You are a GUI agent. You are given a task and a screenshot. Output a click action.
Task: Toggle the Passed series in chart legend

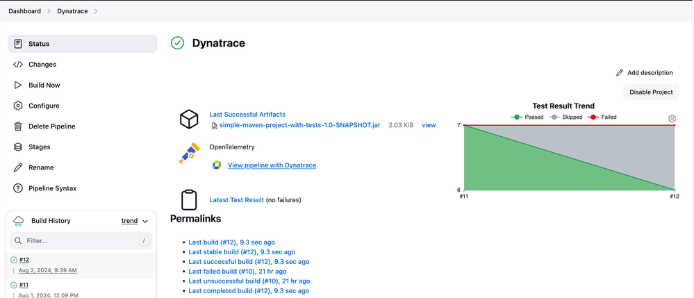click(528, 117)
